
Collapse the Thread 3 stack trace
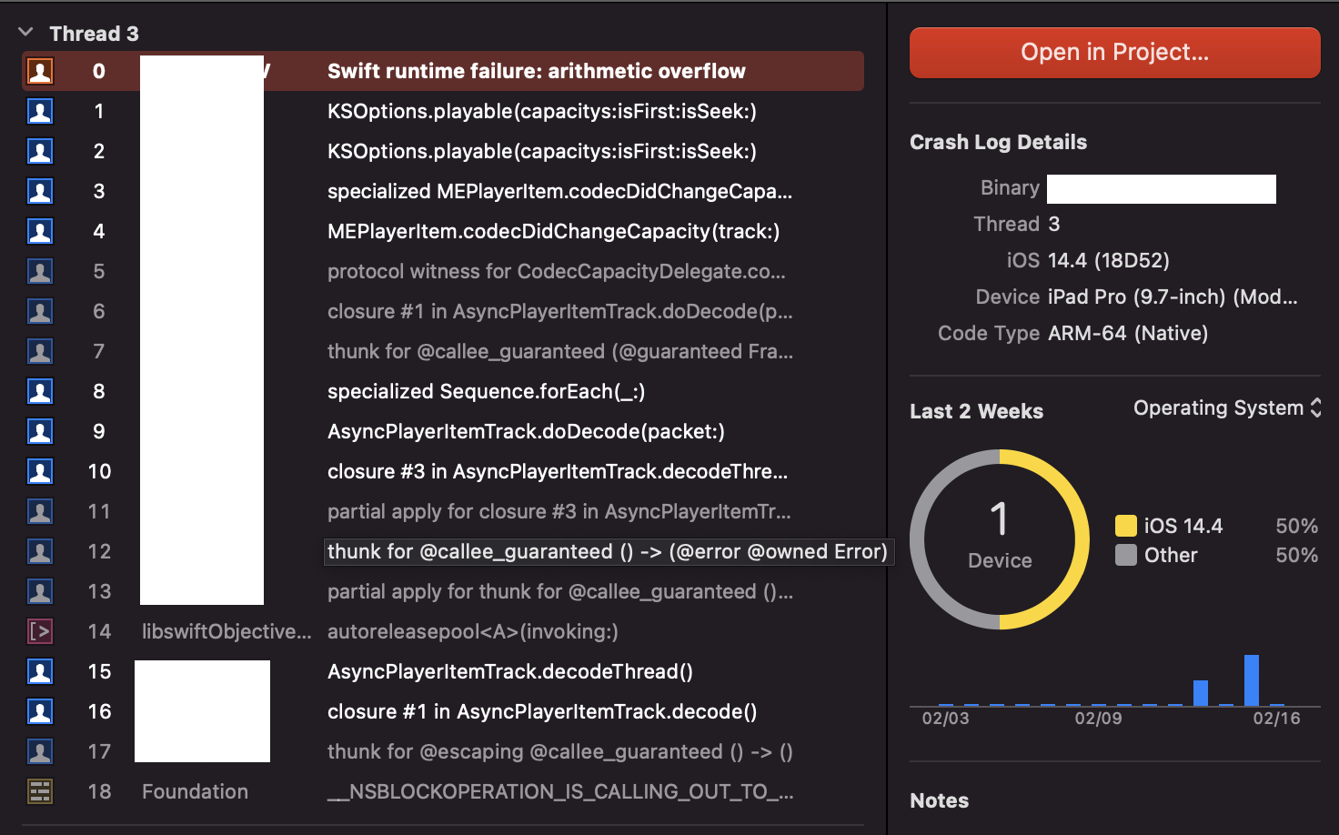pos(25,30)
